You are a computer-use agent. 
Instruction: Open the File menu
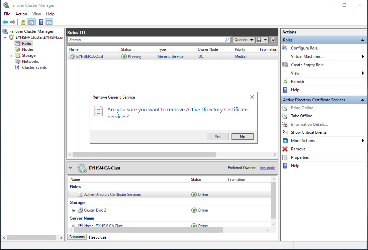coord(7,14)
